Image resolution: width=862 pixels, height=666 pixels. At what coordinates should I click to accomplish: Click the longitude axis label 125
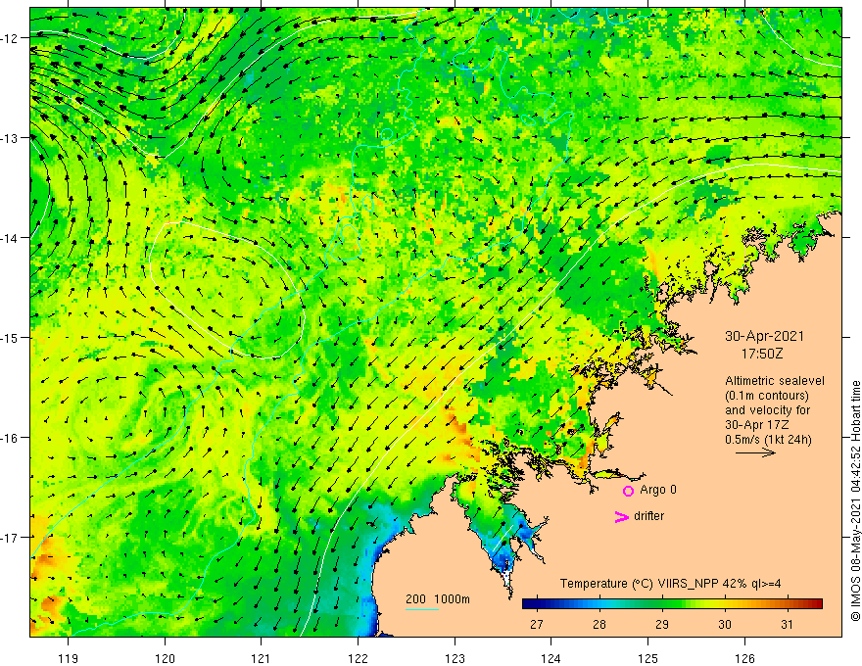click(647, 658)
